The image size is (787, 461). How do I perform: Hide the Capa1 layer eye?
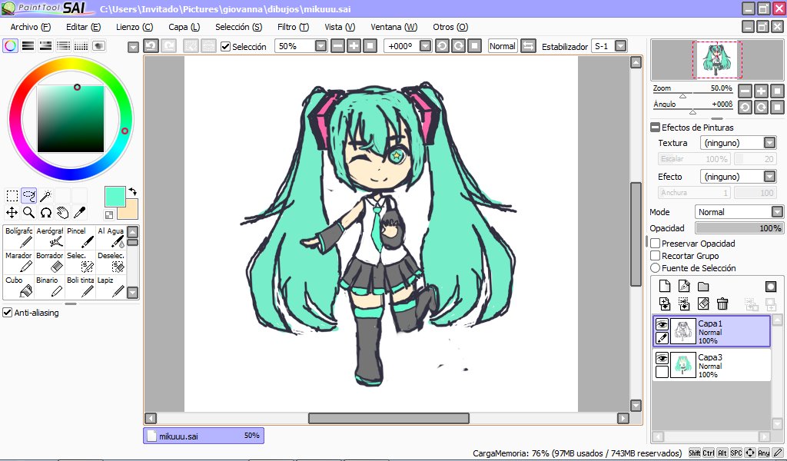662,324
